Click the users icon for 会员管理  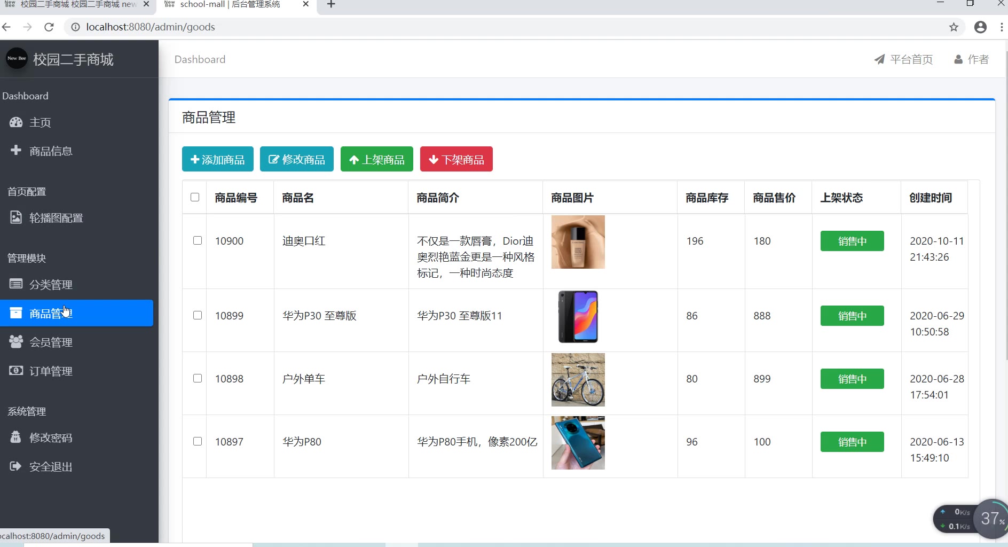point(16,341)
